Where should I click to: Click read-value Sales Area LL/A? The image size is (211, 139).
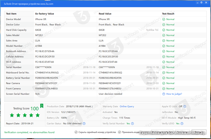coord(101,41)
